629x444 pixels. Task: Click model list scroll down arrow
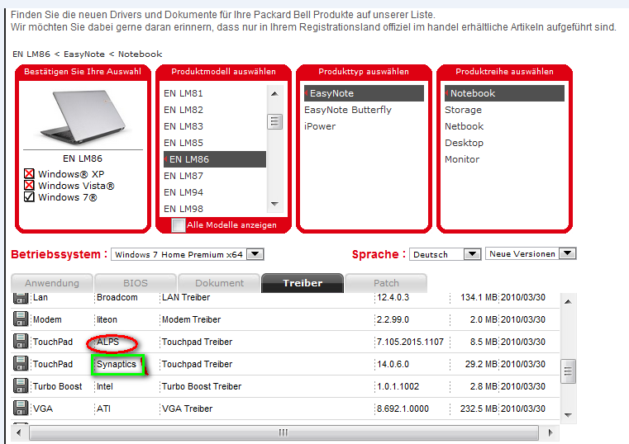(x=274, y=204)
